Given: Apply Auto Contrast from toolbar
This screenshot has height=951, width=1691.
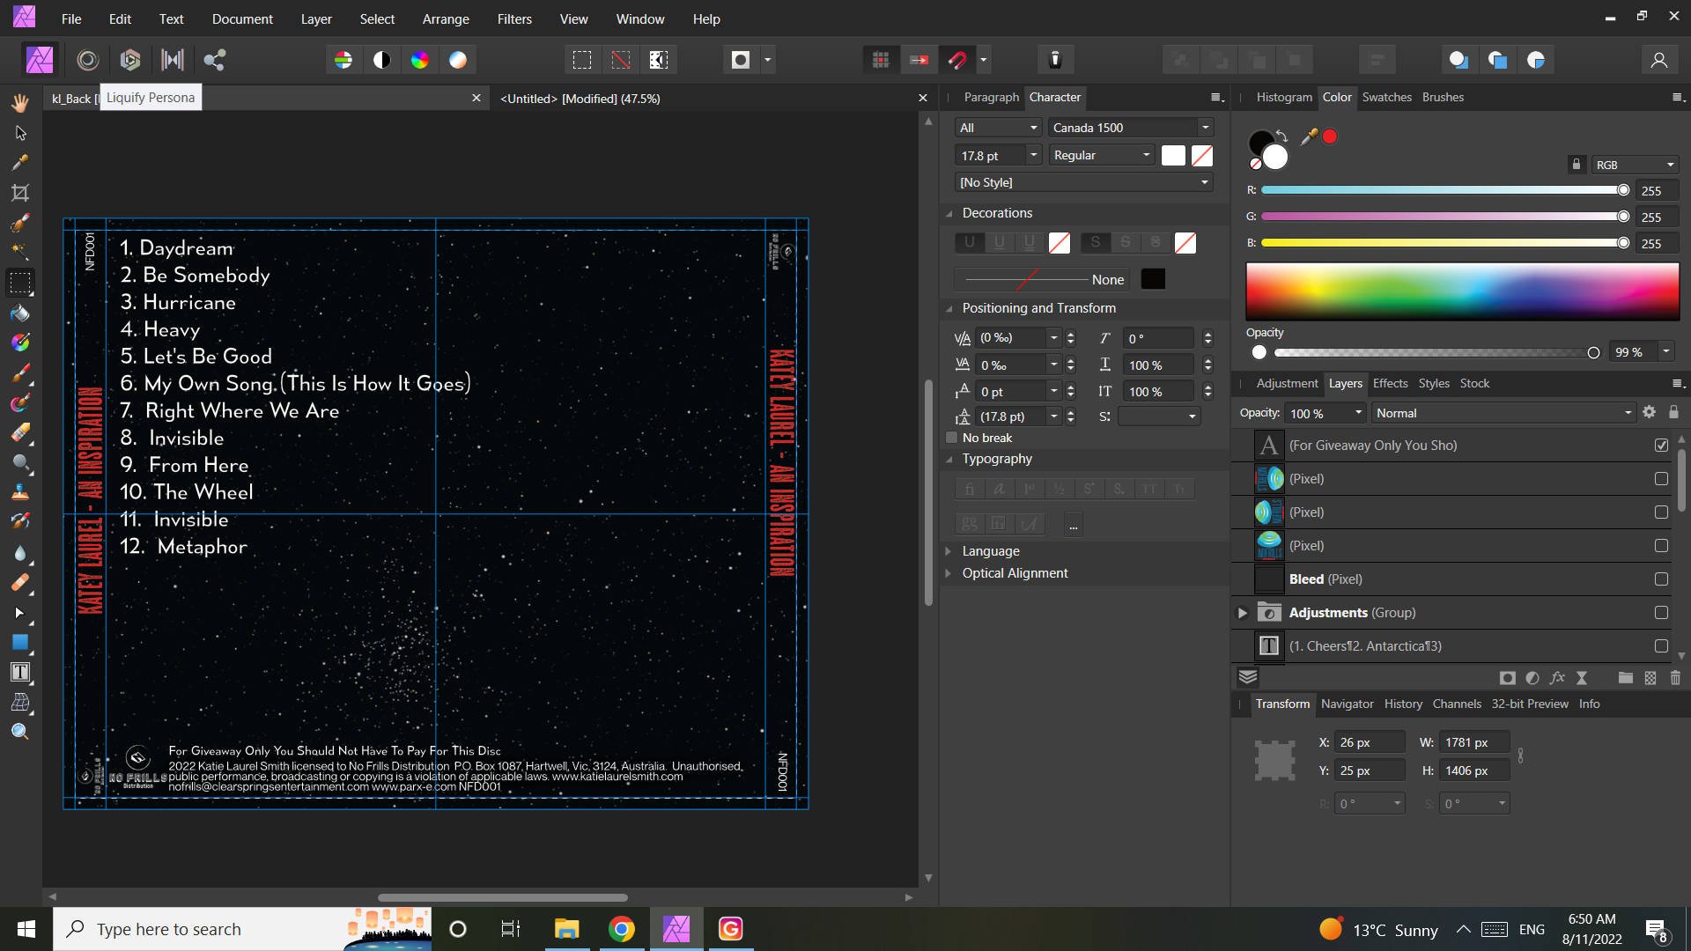Looking at the screenshot, I should pyautogui.click(x=381, y=60).
